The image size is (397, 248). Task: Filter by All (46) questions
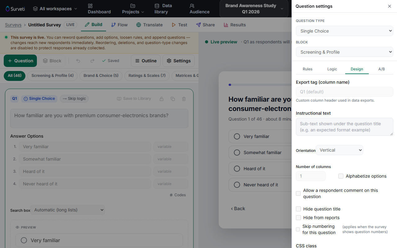tap(15, 76)
